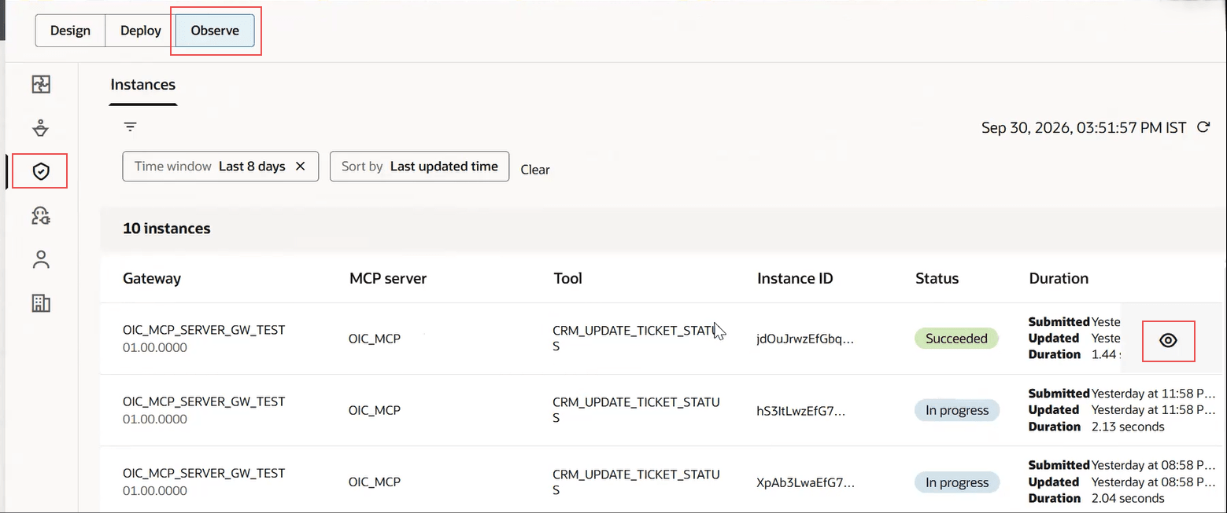The image size is (1227, 513).
Task: Select In progress badge for XpAb3LwaEfG7 instance
Action: (x=957, y=482)
